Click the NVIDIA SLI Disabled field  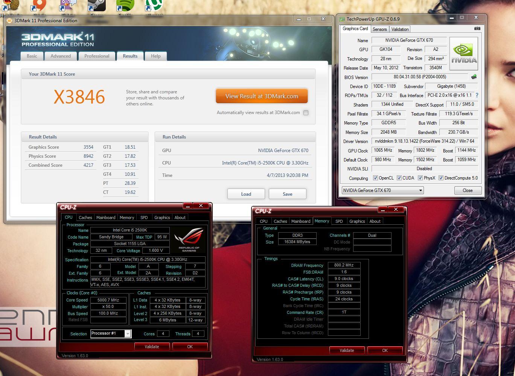pyautogui.click(x=425, y=169)
